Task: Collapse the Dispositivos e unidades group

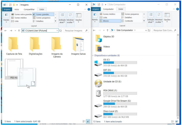Action: [x=93, y=56]
